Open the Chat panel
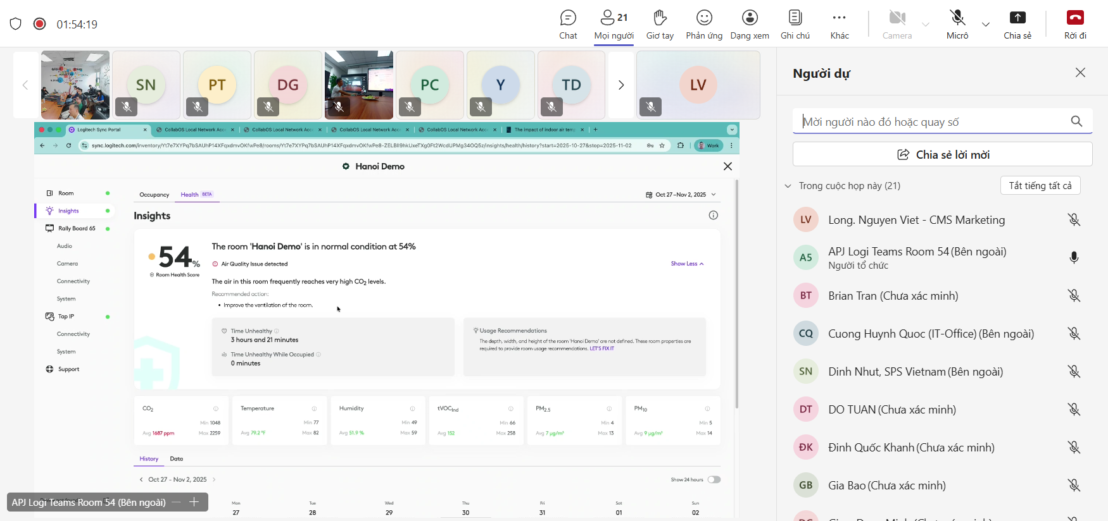Screen dimensions: 1108x521 click(x=568, y=24)
